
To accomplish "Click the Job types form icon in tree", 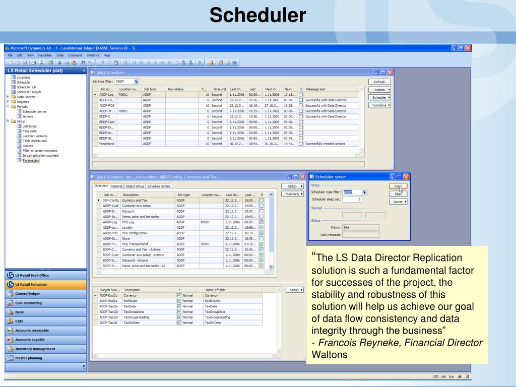I will 20,126.
